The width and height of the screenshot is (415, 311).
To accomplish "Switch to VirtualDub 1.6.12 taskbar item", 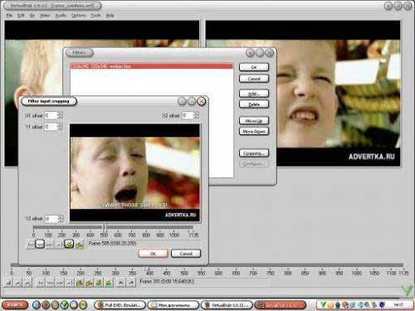I will click(x=227, y=305).
